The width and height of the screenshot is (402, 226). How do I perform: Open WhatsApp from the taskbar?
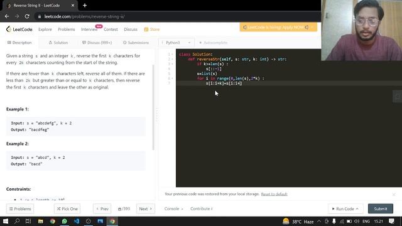64,221
